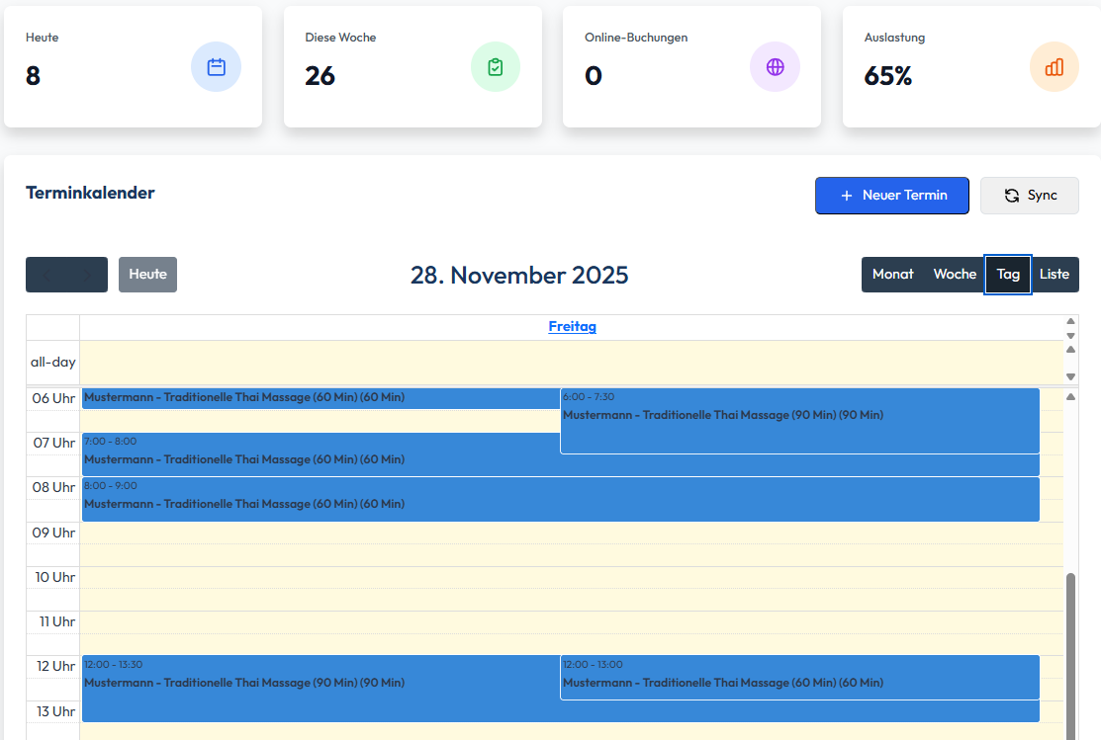Click the bar chart icon on Auslastung card
This screenshot has width=1101, height=740.
pyautogui.click(x=1055, y=66)
